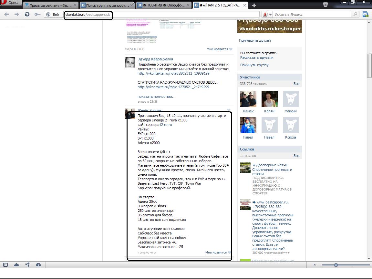Show all members with 'Все' in Участники
This screenshot has height=279, width=372.
(296, 84)
